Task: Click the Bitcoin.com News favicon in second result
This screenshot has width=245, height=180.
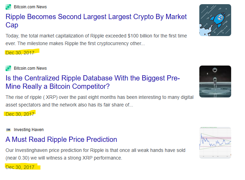Action: pos(8,68)
